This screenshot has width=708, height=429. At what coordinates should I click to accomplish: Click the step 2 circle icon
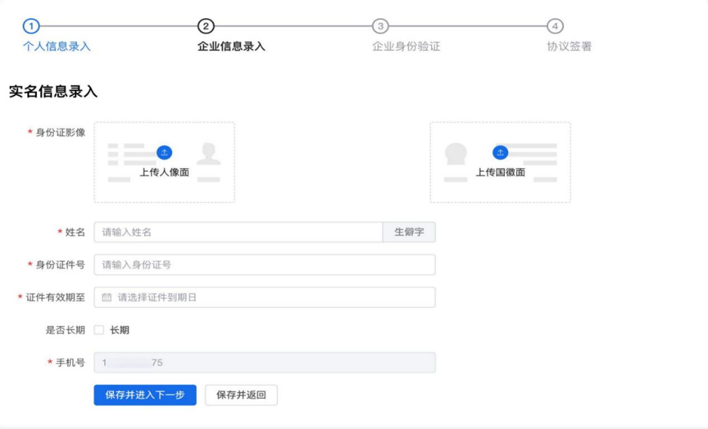[206, 26]
